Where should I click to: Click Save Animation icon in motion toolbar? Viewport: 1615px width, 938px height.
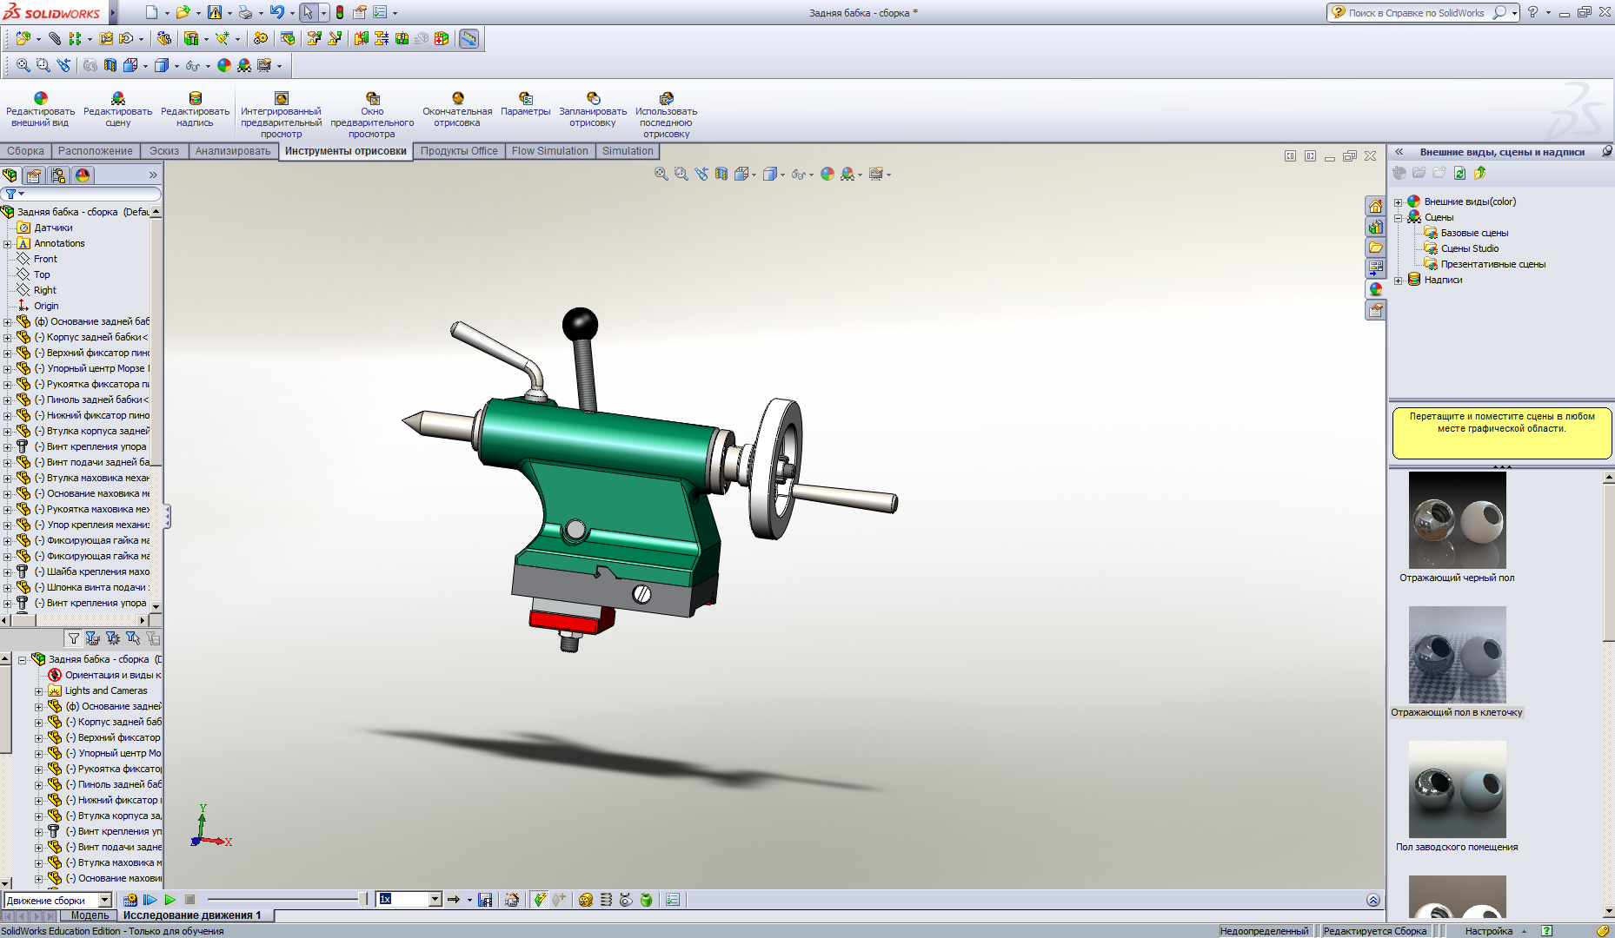click(x=485, y=900)
